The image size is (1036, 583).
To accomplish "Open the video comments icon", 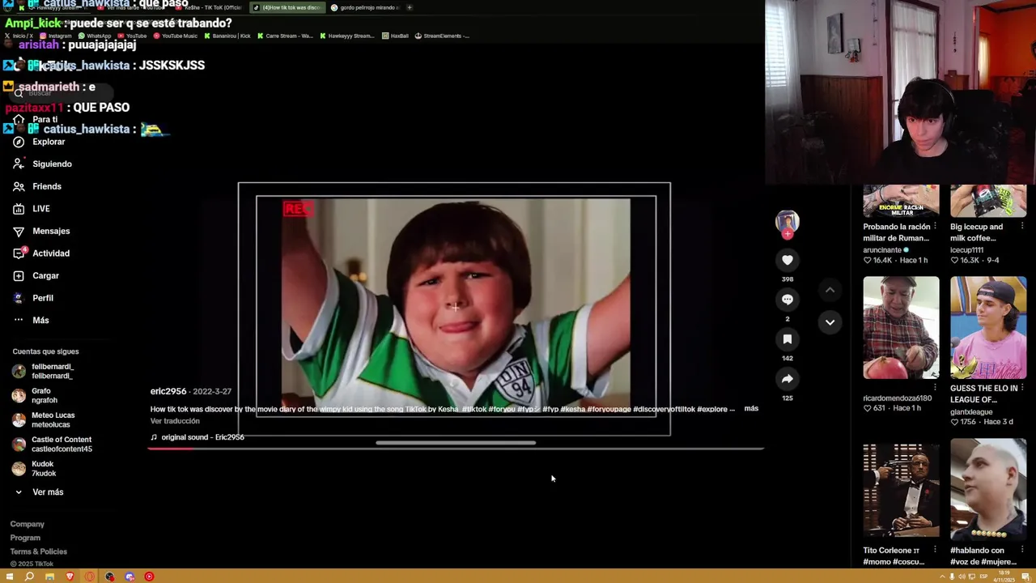I will [788, 300].
